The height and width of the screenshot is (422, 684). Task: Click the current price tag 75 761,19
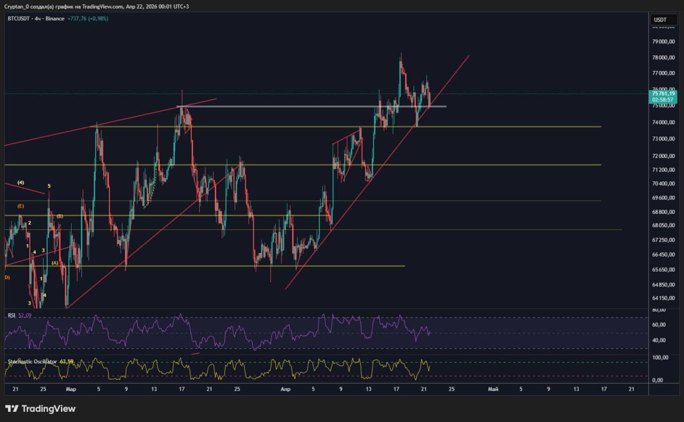pyautogui.click(x=663, y=93)
